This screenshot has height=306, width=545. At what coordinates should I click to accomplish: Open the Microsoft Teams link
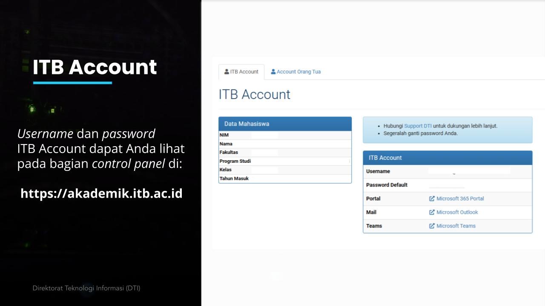456,226
